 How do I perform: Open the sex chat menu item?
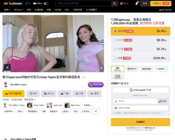coord(92,10)
